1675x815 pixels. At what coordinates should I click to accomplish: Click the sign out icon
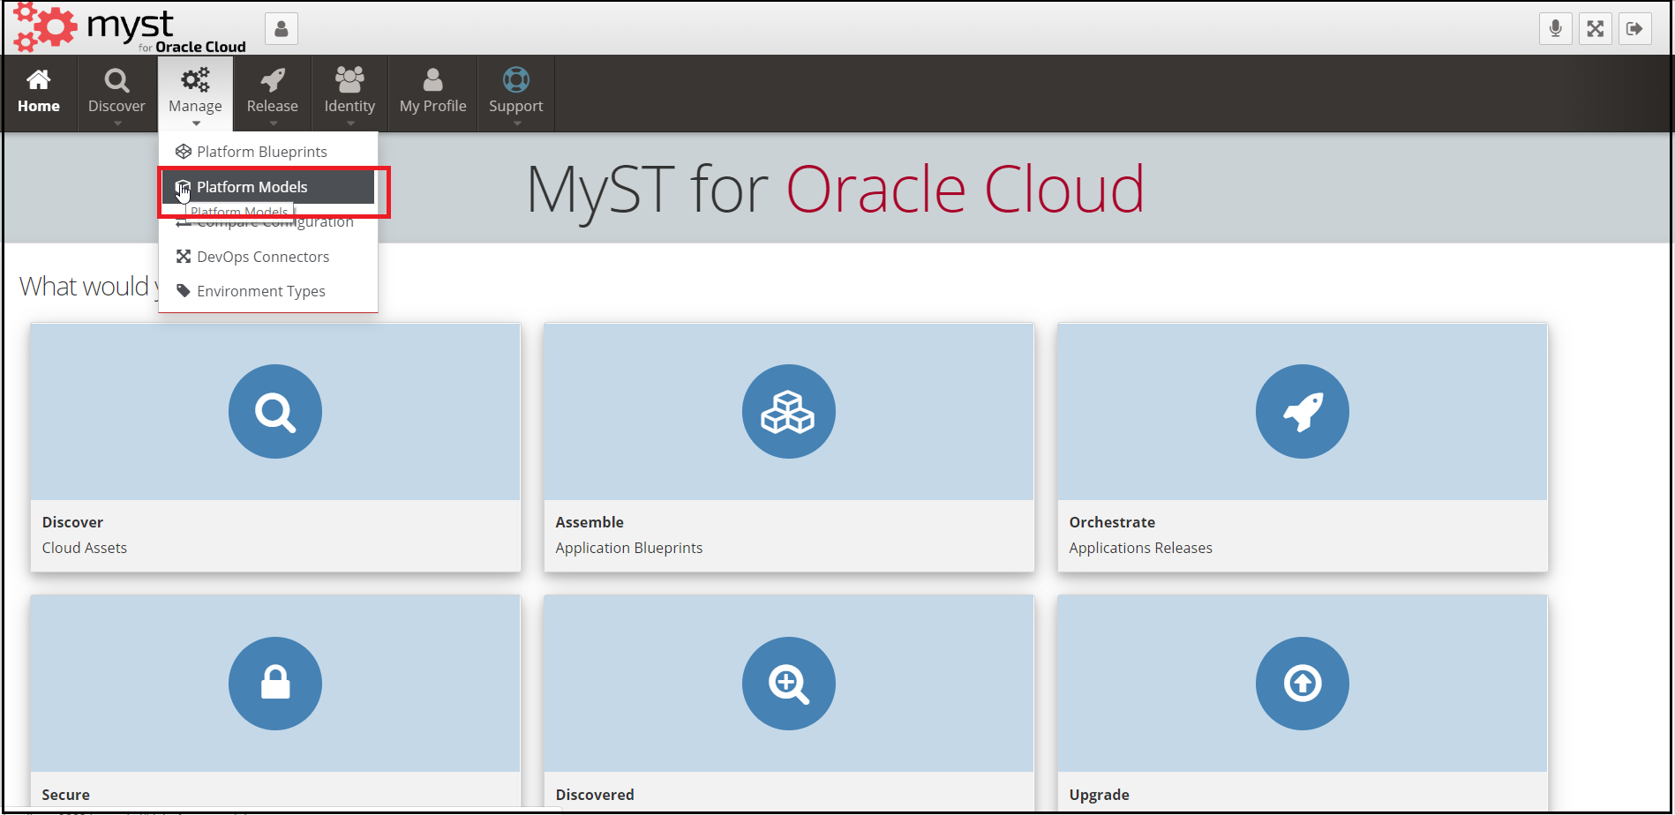click(1634, 29)
